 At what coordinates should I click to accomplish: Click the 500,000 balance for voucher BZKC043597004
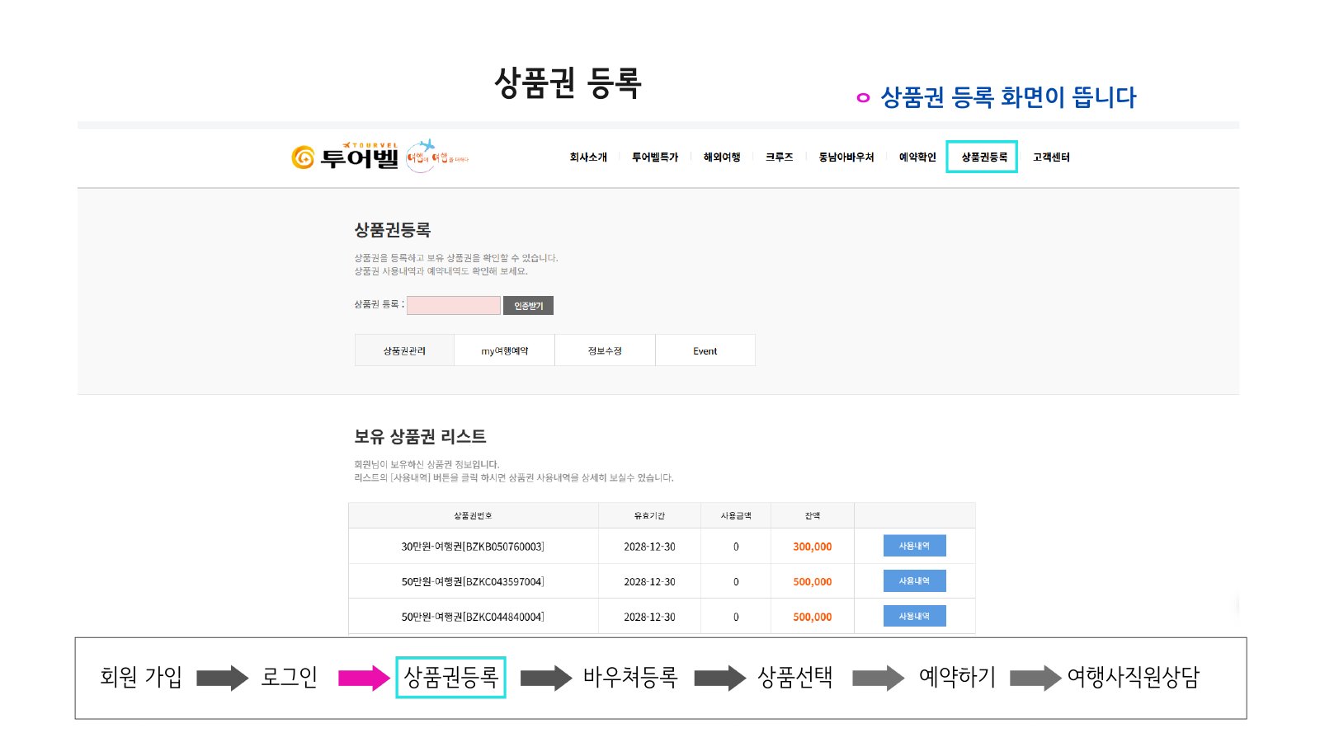click(x=813, y=582)
